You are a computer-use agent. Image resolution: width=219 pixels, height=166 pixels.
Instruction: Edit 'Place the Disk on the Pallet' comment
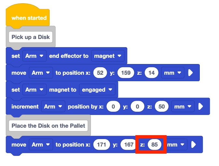tap(48, 126)
